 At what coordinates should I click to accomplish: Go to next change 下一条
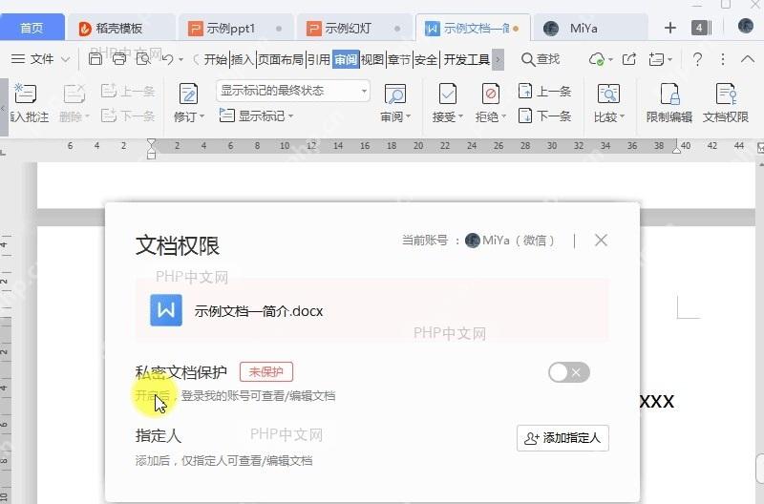pyautogui.click(x=544, y=115)
